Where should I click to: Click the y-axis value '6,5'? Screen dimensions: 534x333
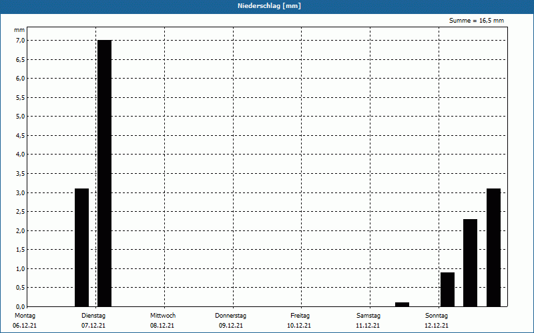pyautogui.click(x=20, y=59)
